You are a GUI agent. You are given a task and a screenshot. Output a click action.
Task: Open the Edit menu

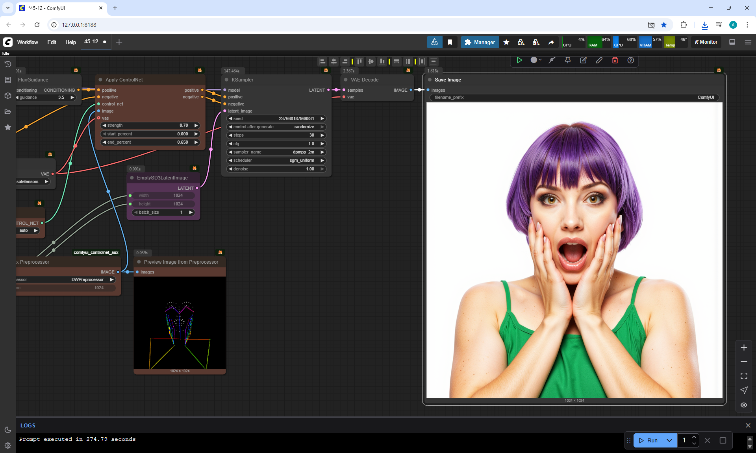tap(52, 42)
